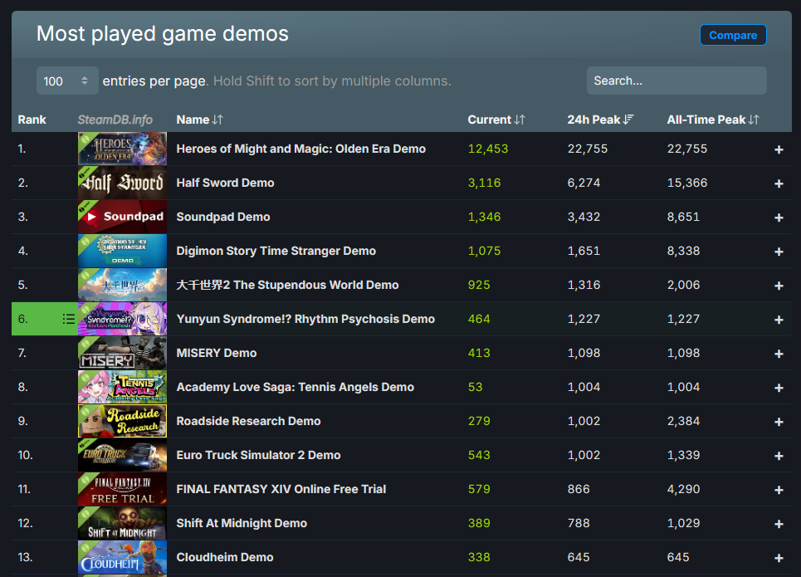This screenshot has width=801, height=577.
Task: Click plus icon on Roadside Research Demo row
Action: click(x=779, y=422)
